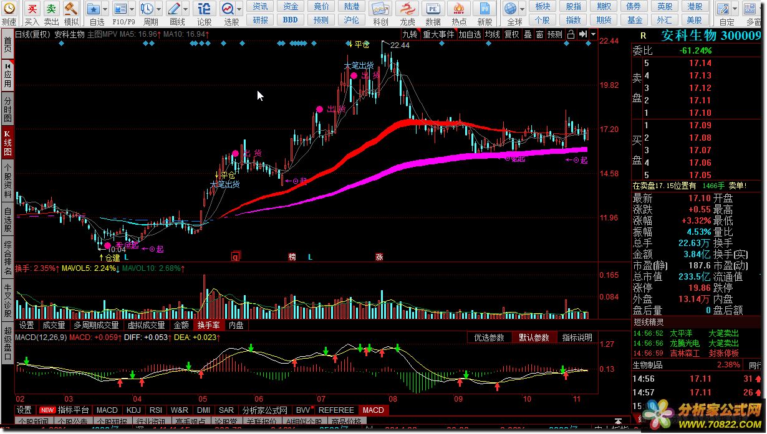The width and height of the screenshot is (767, 434).
Task: Click the 卖出 sell icon
Action: 52,8
